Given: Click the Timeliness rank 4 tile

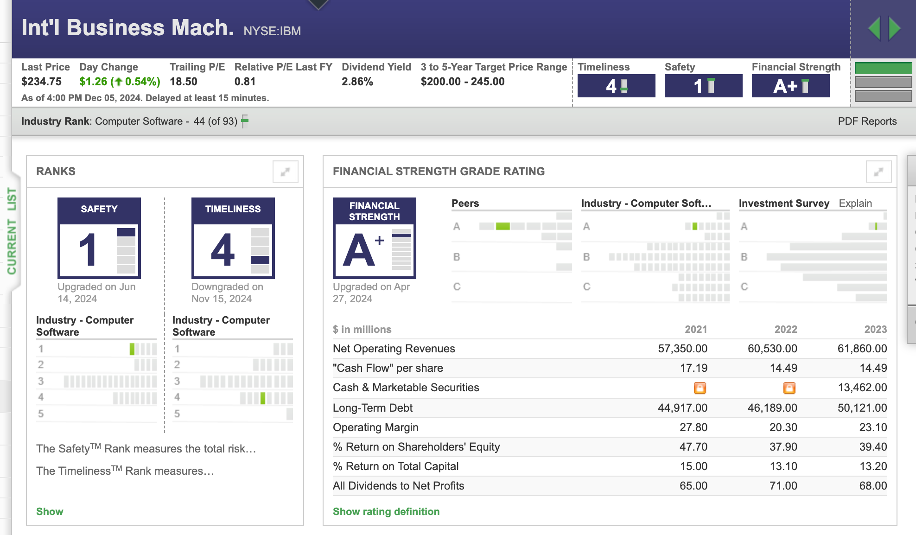Looking at the screenshot, I should pyautogui.click(x=233, y=238).
